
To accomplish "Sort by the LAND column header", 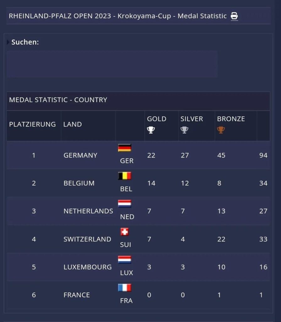I will pos(73,124).
